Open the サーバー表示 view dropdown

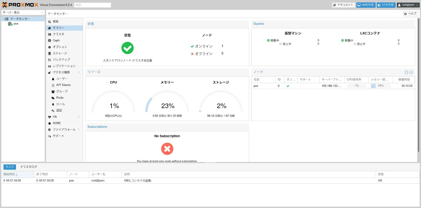[x=23, y=12]
